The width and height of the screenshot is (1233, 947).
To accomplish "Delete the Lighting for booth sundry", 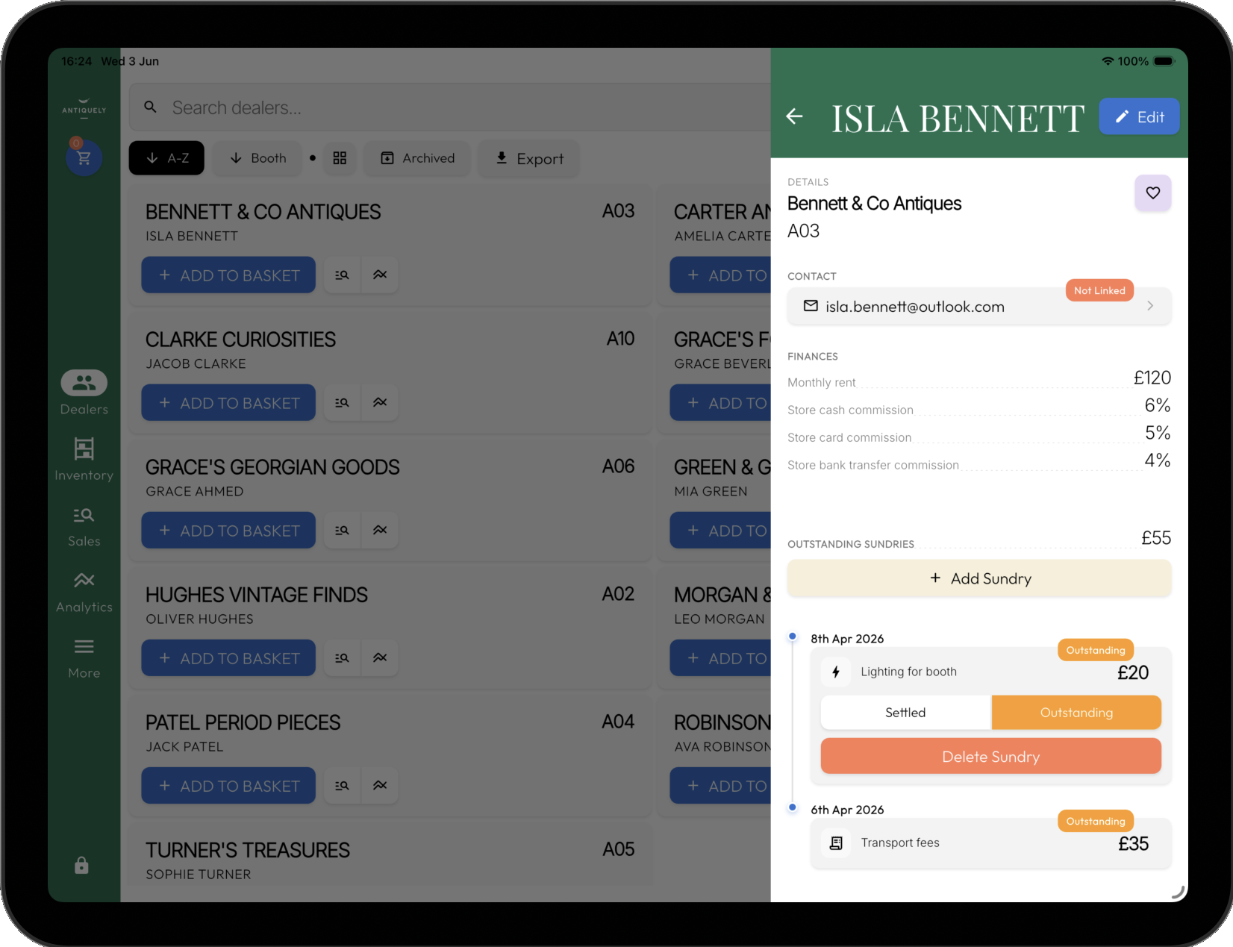I will click(991, 757).
